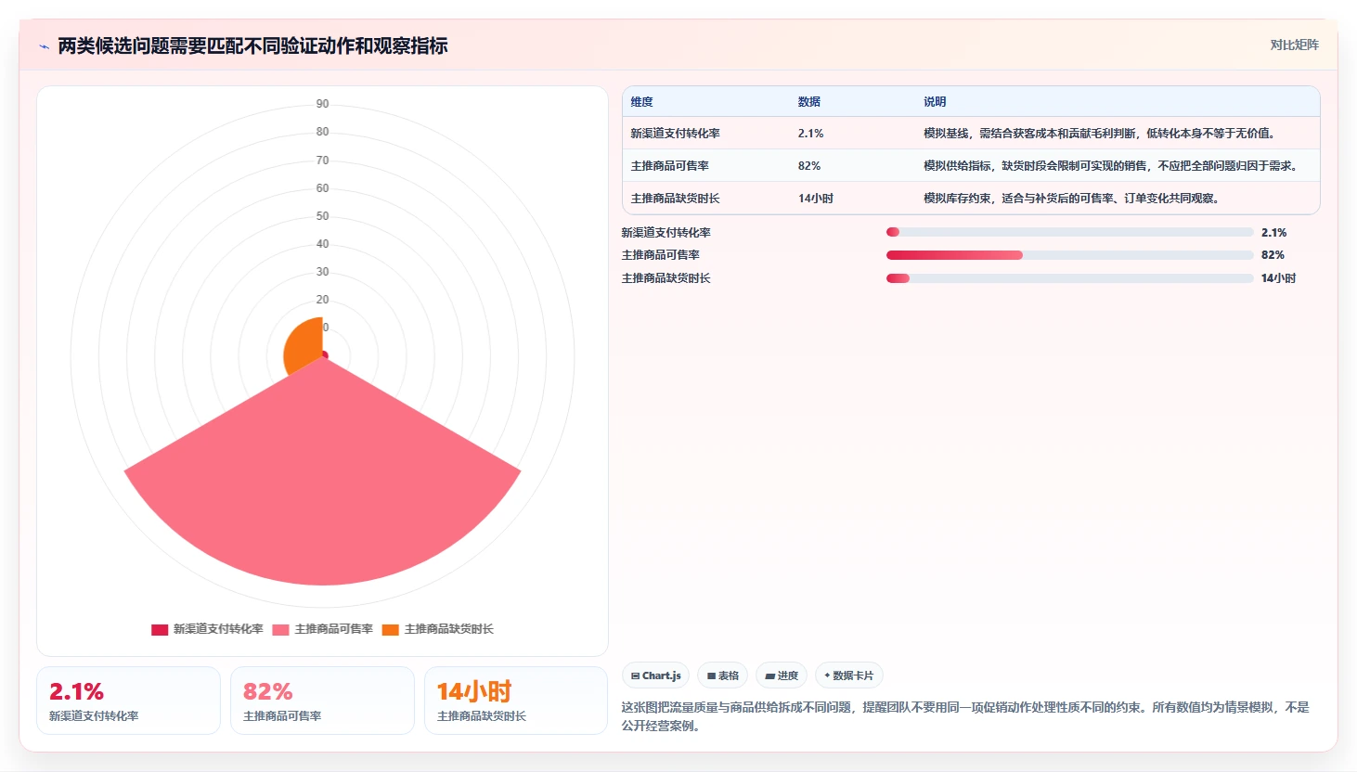The image size is (1357, 772).
Task: Click the 模拟供给指标 description cell
Action: coord(1111,166)
